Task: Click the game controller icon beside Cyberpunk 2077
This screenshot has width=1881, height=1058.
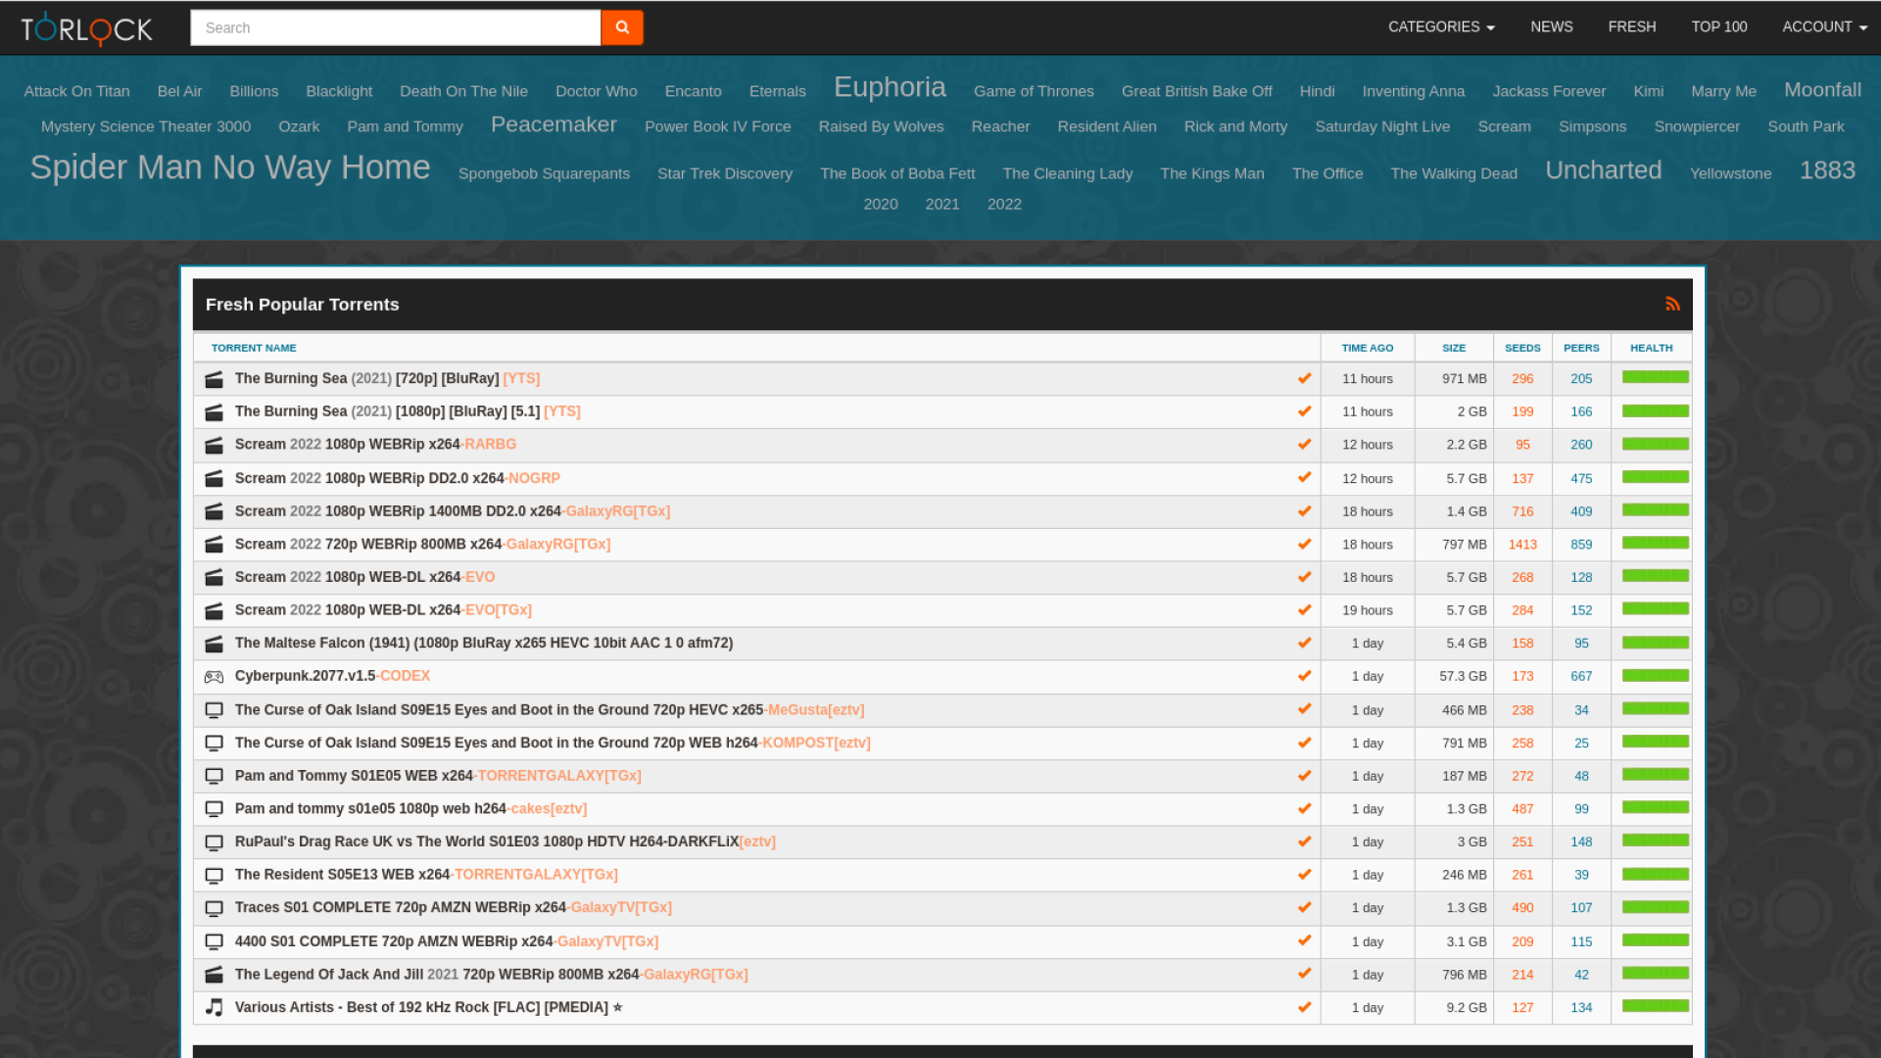Action: coord(214,677)
